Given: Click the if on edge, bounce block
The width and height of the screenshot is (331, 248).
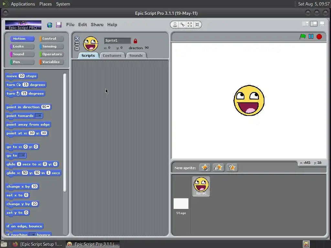Looking at the screenshot, I should pos(25,226).
